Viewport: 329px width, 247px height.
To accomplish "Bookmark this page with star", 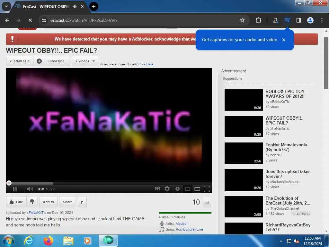I will pyautogui.click(x=242, y=20).
